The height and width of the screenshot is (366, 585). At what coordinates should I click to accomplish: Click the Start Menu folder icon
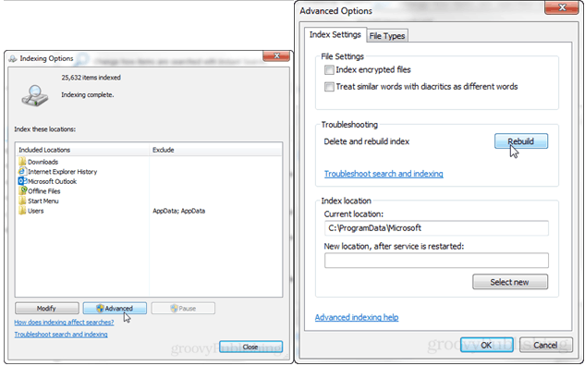coord(22,201)
